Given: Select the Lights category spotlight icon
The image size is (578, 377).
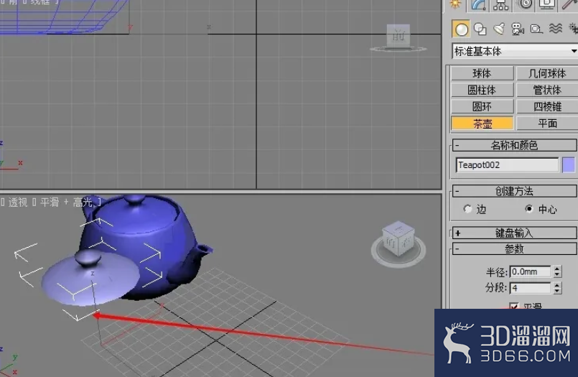Looking at the screenshot, I should point(499,29).
